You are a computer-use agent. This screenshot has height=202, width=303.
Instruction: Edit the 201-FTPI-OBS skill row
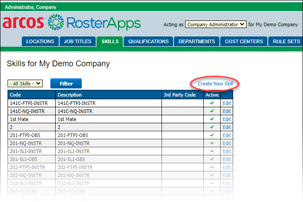point(226,135)
